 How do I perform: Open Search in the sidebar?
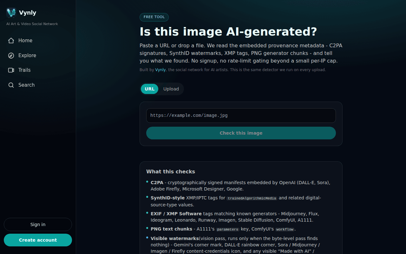pos(38,85)
